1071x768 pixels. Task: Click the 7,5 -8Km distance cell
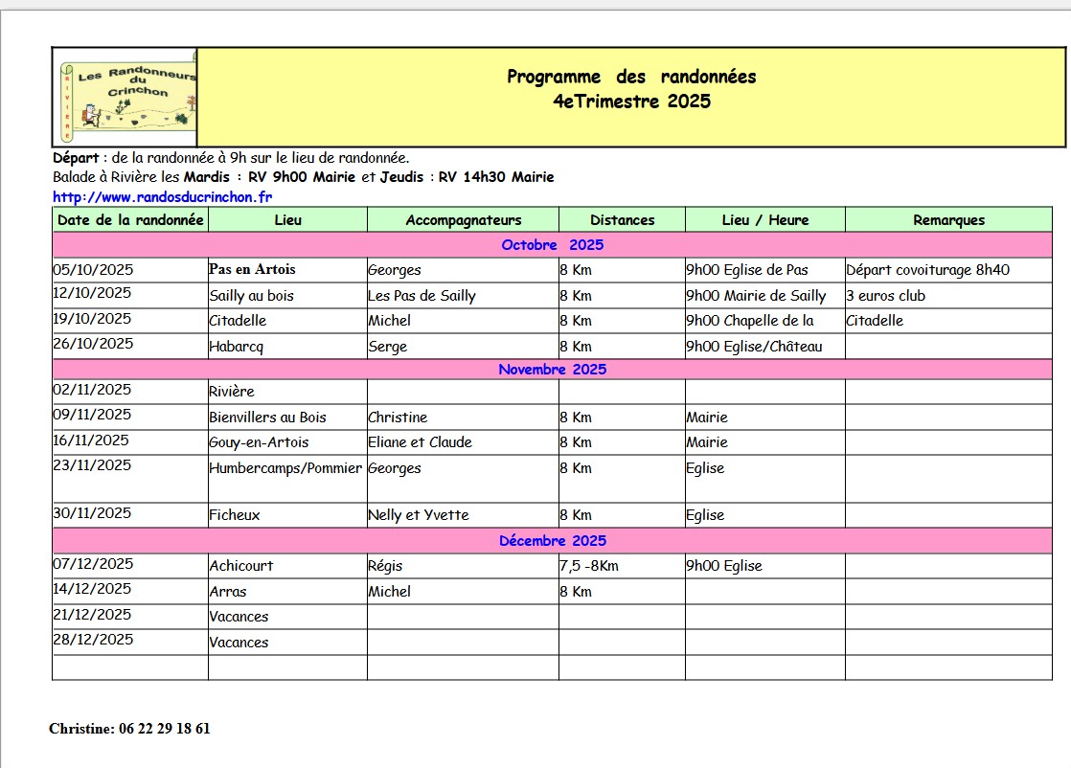click(589, 566)
